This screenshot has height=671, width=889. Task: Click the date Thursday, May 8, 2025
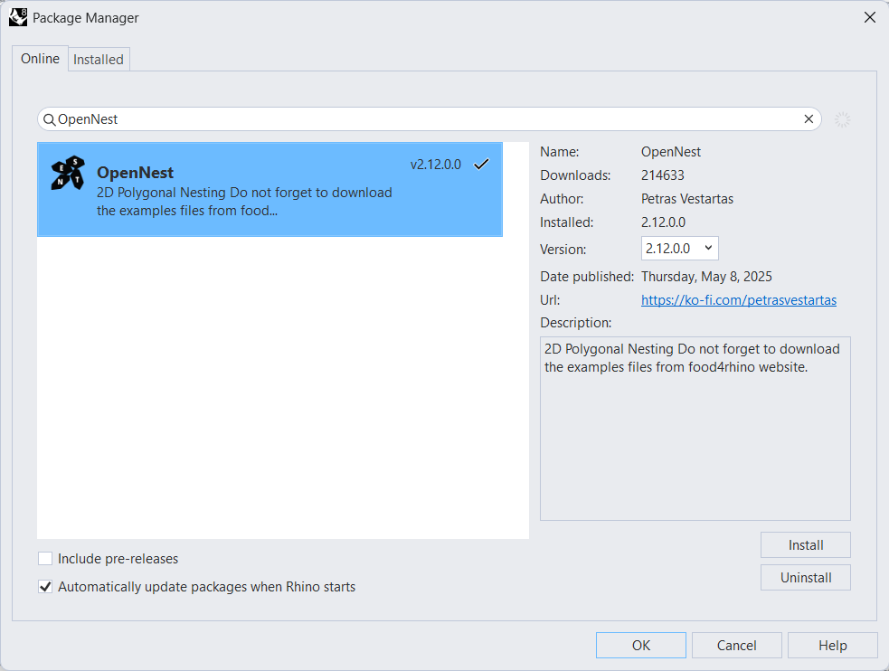click(x=706, y=277)
